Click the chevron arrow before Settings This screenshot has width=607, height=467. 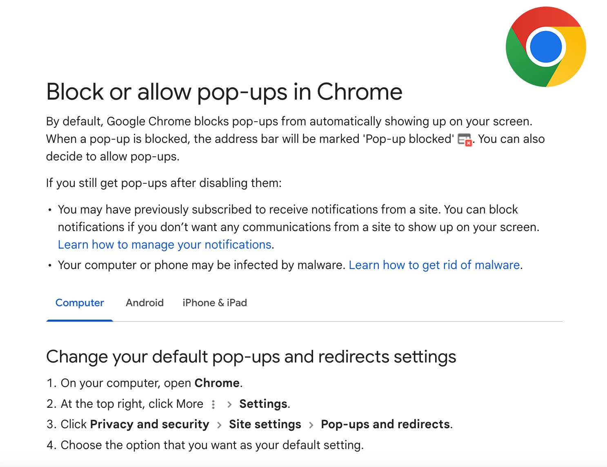pyautogui.click(x=229, y=404)
